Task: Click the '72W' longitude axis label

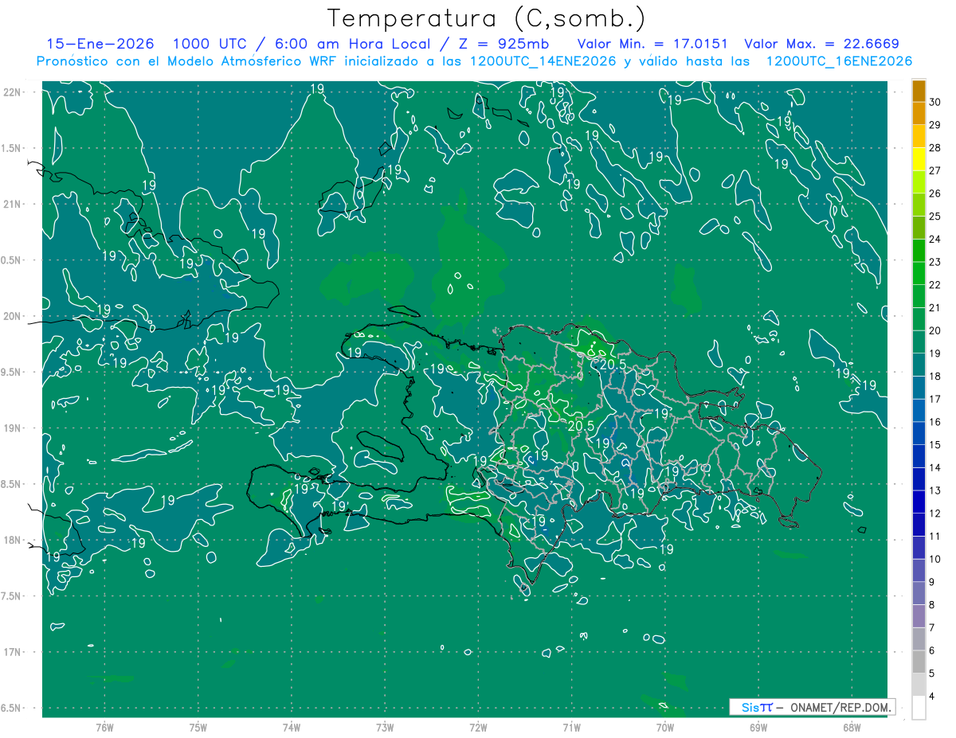Action: (x=478, y=728)
